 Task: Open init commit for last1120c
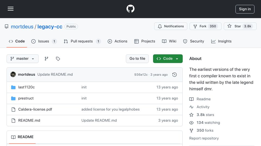click(x=84, y=87)
